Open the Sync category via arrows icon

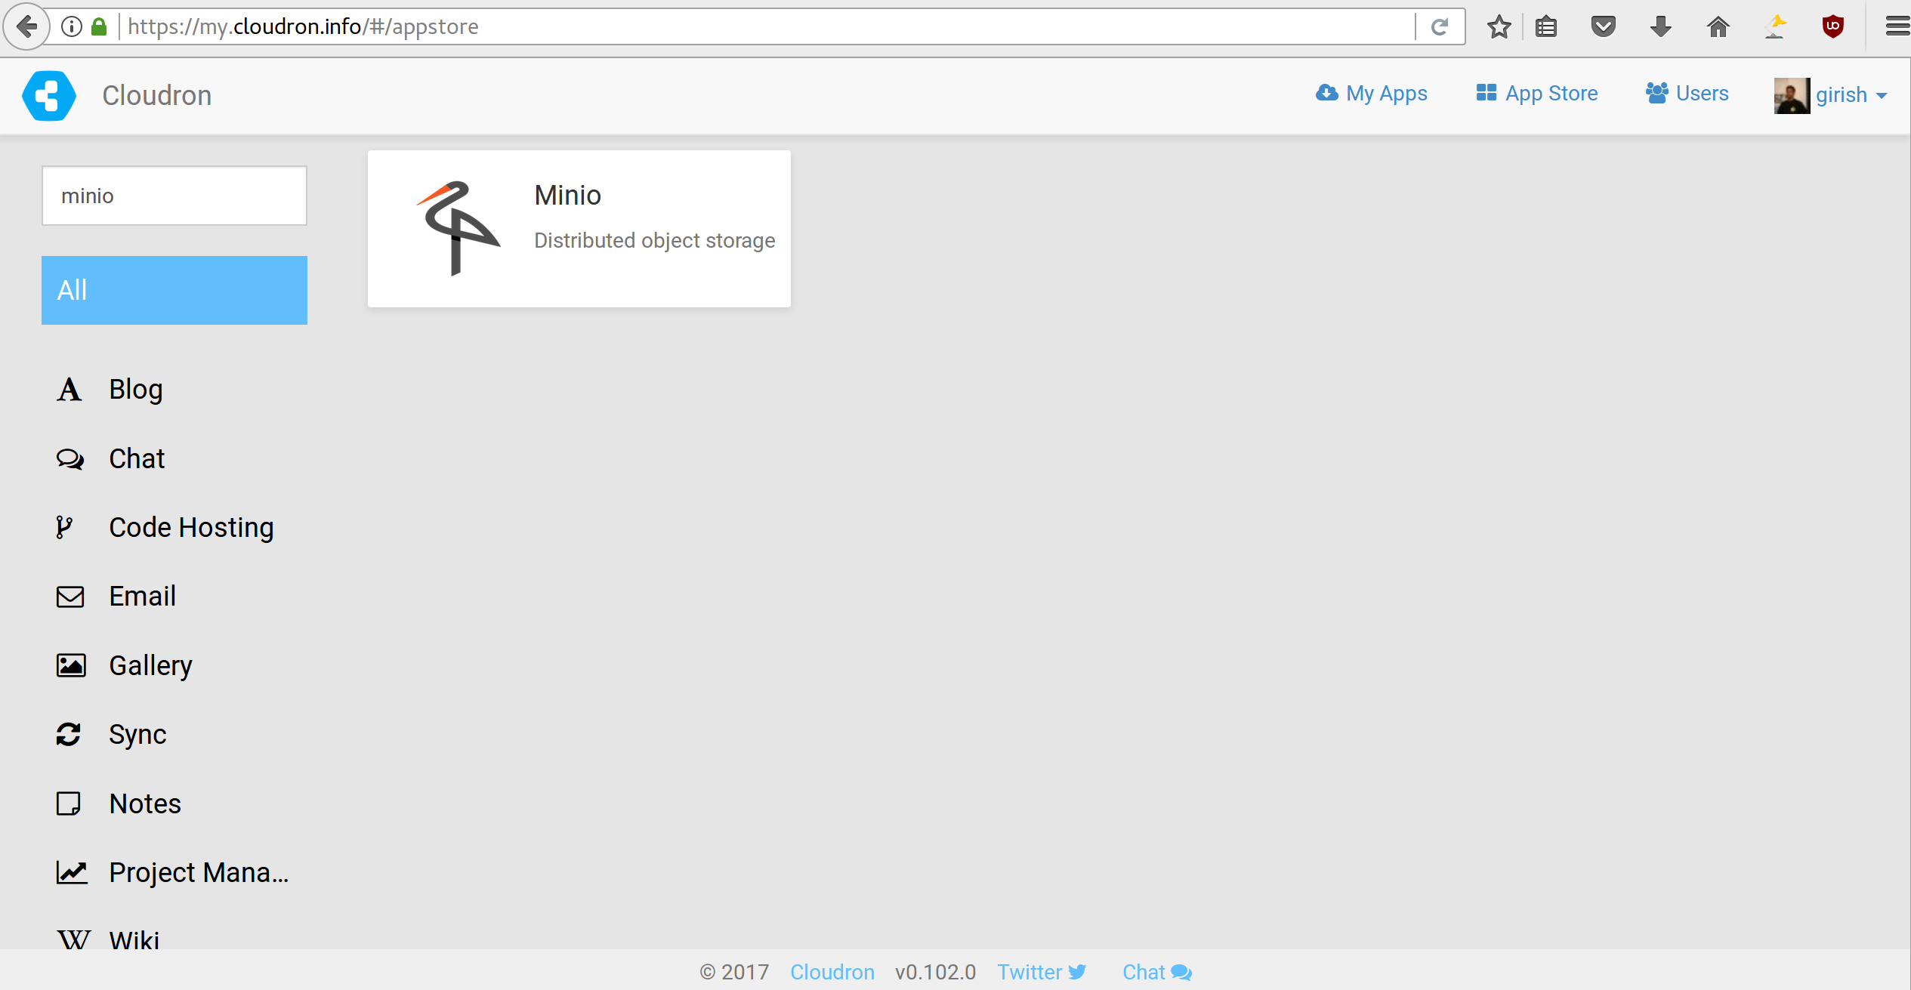pos(69,734)
